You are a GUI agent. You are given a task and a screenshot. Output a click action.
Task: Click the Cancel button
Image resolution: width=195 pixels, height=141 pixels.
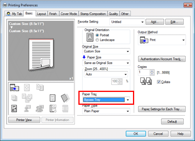158,134
